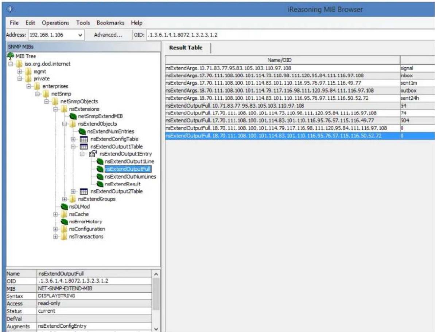435x332 pixels.
Task: Collapse the private tree node
Action: tap(20, 79)
